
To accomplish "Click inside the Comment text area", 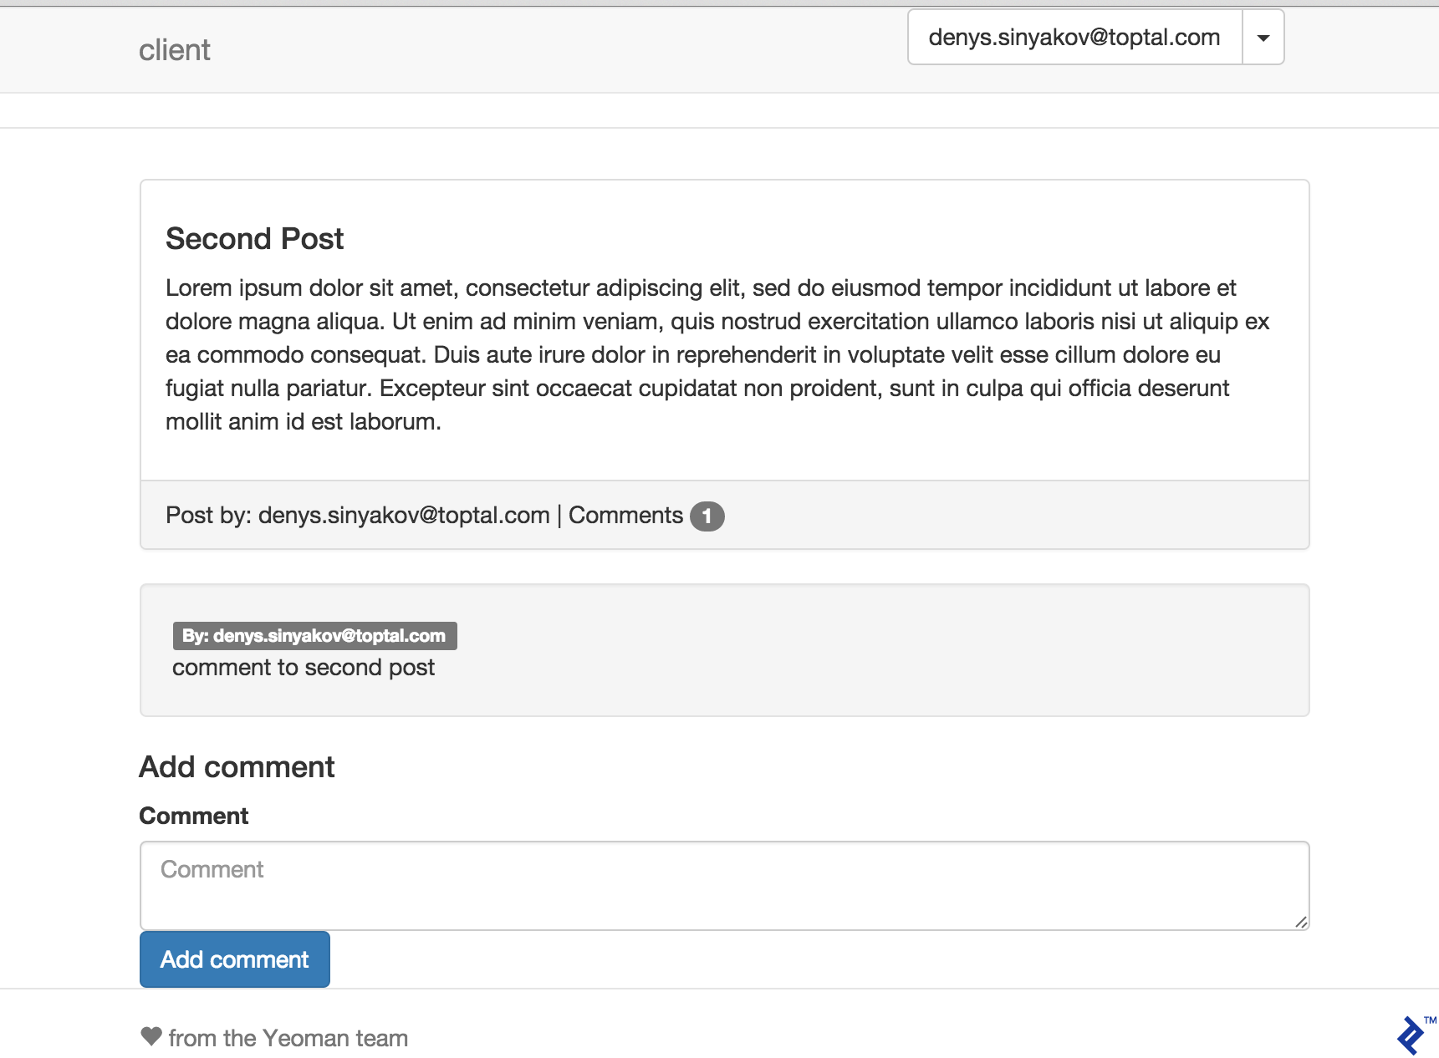I will pos(724,885).
